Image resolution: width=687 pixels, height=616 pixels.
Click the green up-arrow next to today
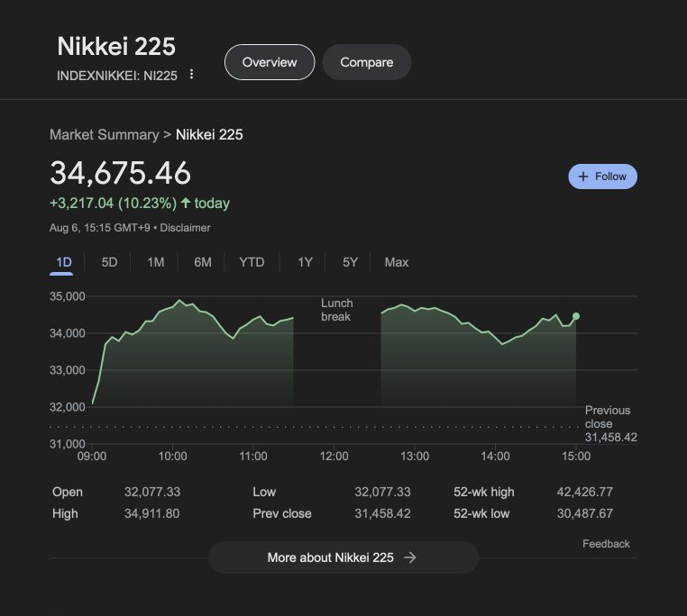[x=186, y=203]
